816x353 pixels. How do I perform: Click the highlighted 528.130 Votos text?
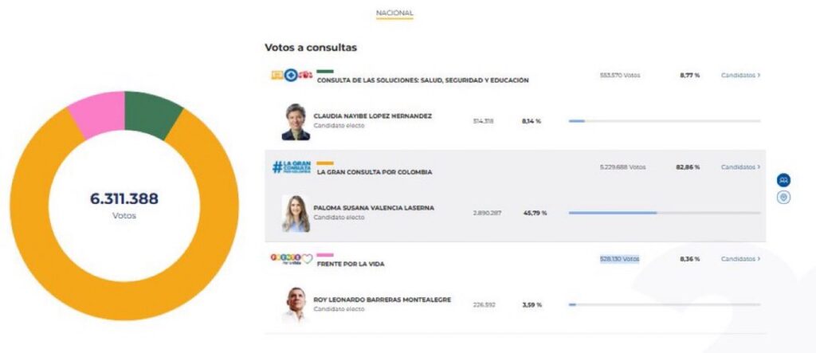pyautogui.click(x=619, y=259)
